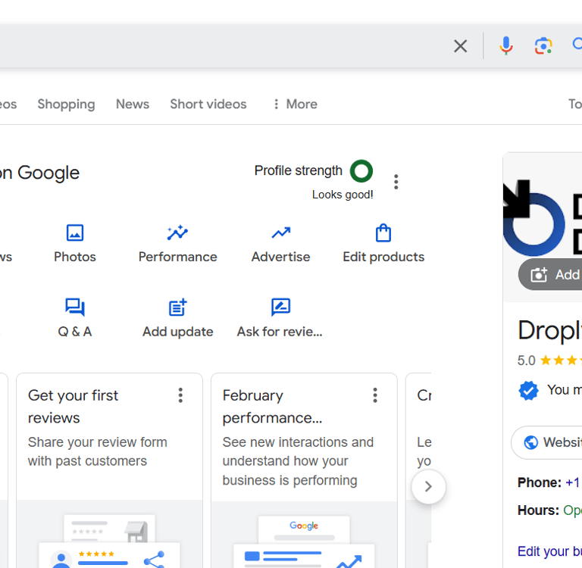
Task: Switch to the Shopping tab
Action: 66,105
